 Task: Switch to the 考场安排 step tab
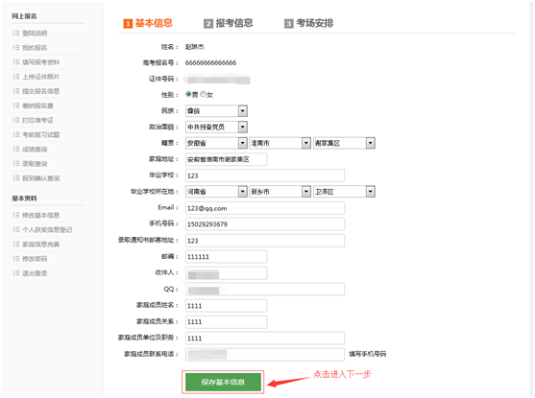click(x=308, y=23)
